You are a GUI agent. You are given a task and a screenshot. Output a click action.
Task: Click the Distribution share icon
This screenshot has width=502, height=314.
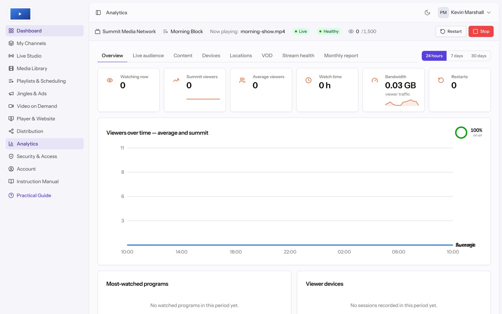click(11, 131)
